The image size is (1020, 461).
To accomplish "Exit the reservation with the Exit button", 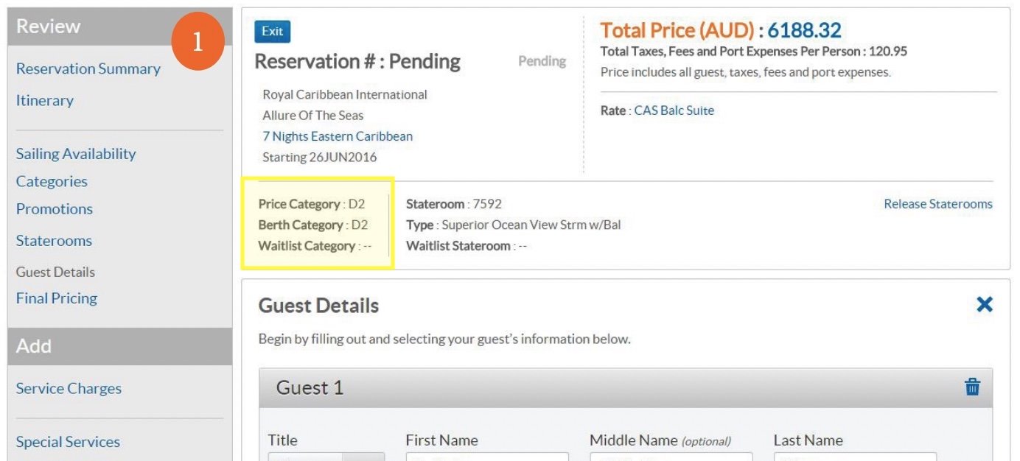I will pos(273,31).
